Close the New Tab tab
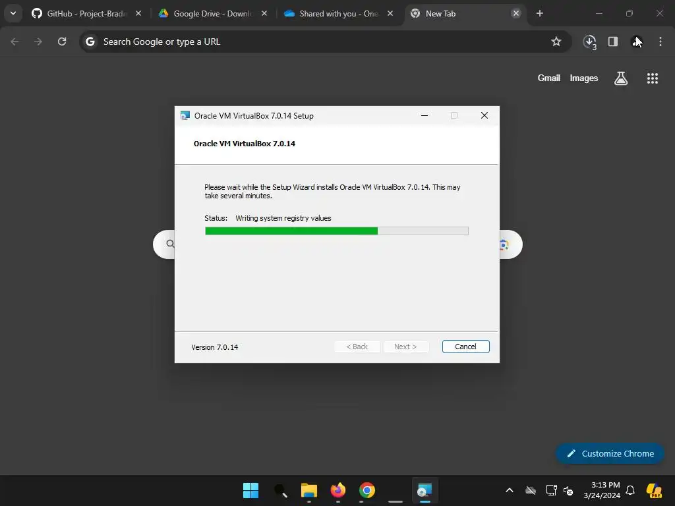 [x=515, y=13]
